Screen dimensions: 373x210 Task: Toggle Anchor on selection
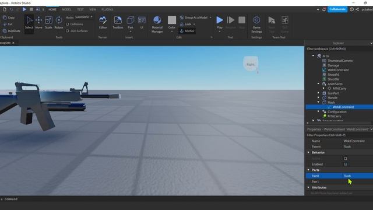[x=187, y=31]
